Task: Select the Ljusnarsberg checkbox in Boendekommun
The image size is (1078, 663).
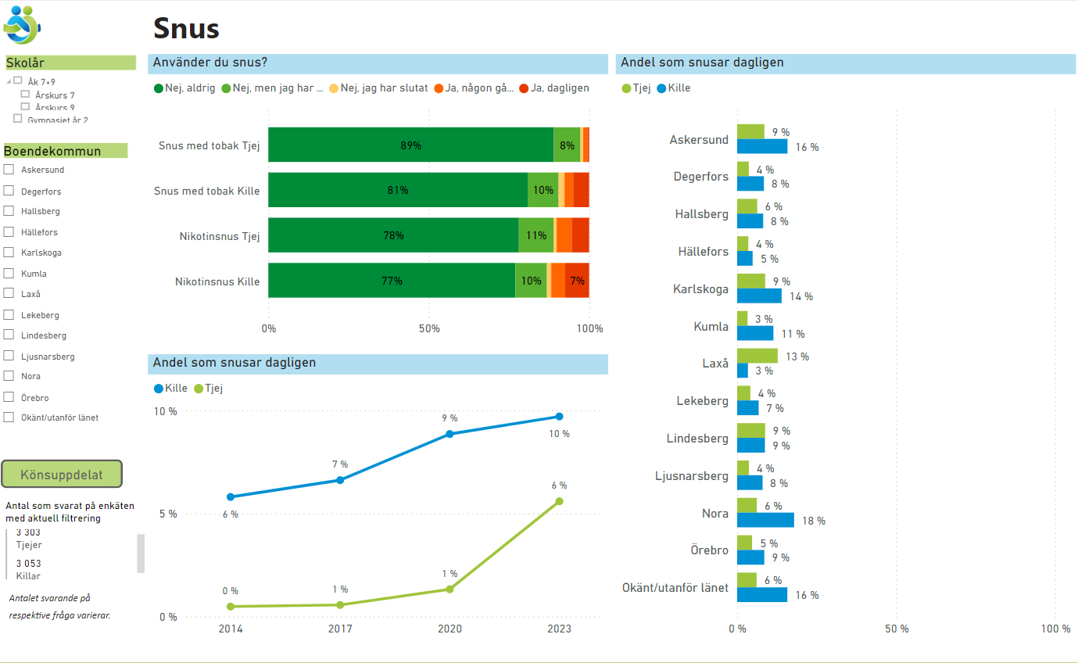Action: pyautogui.click(x=9, y=356)
